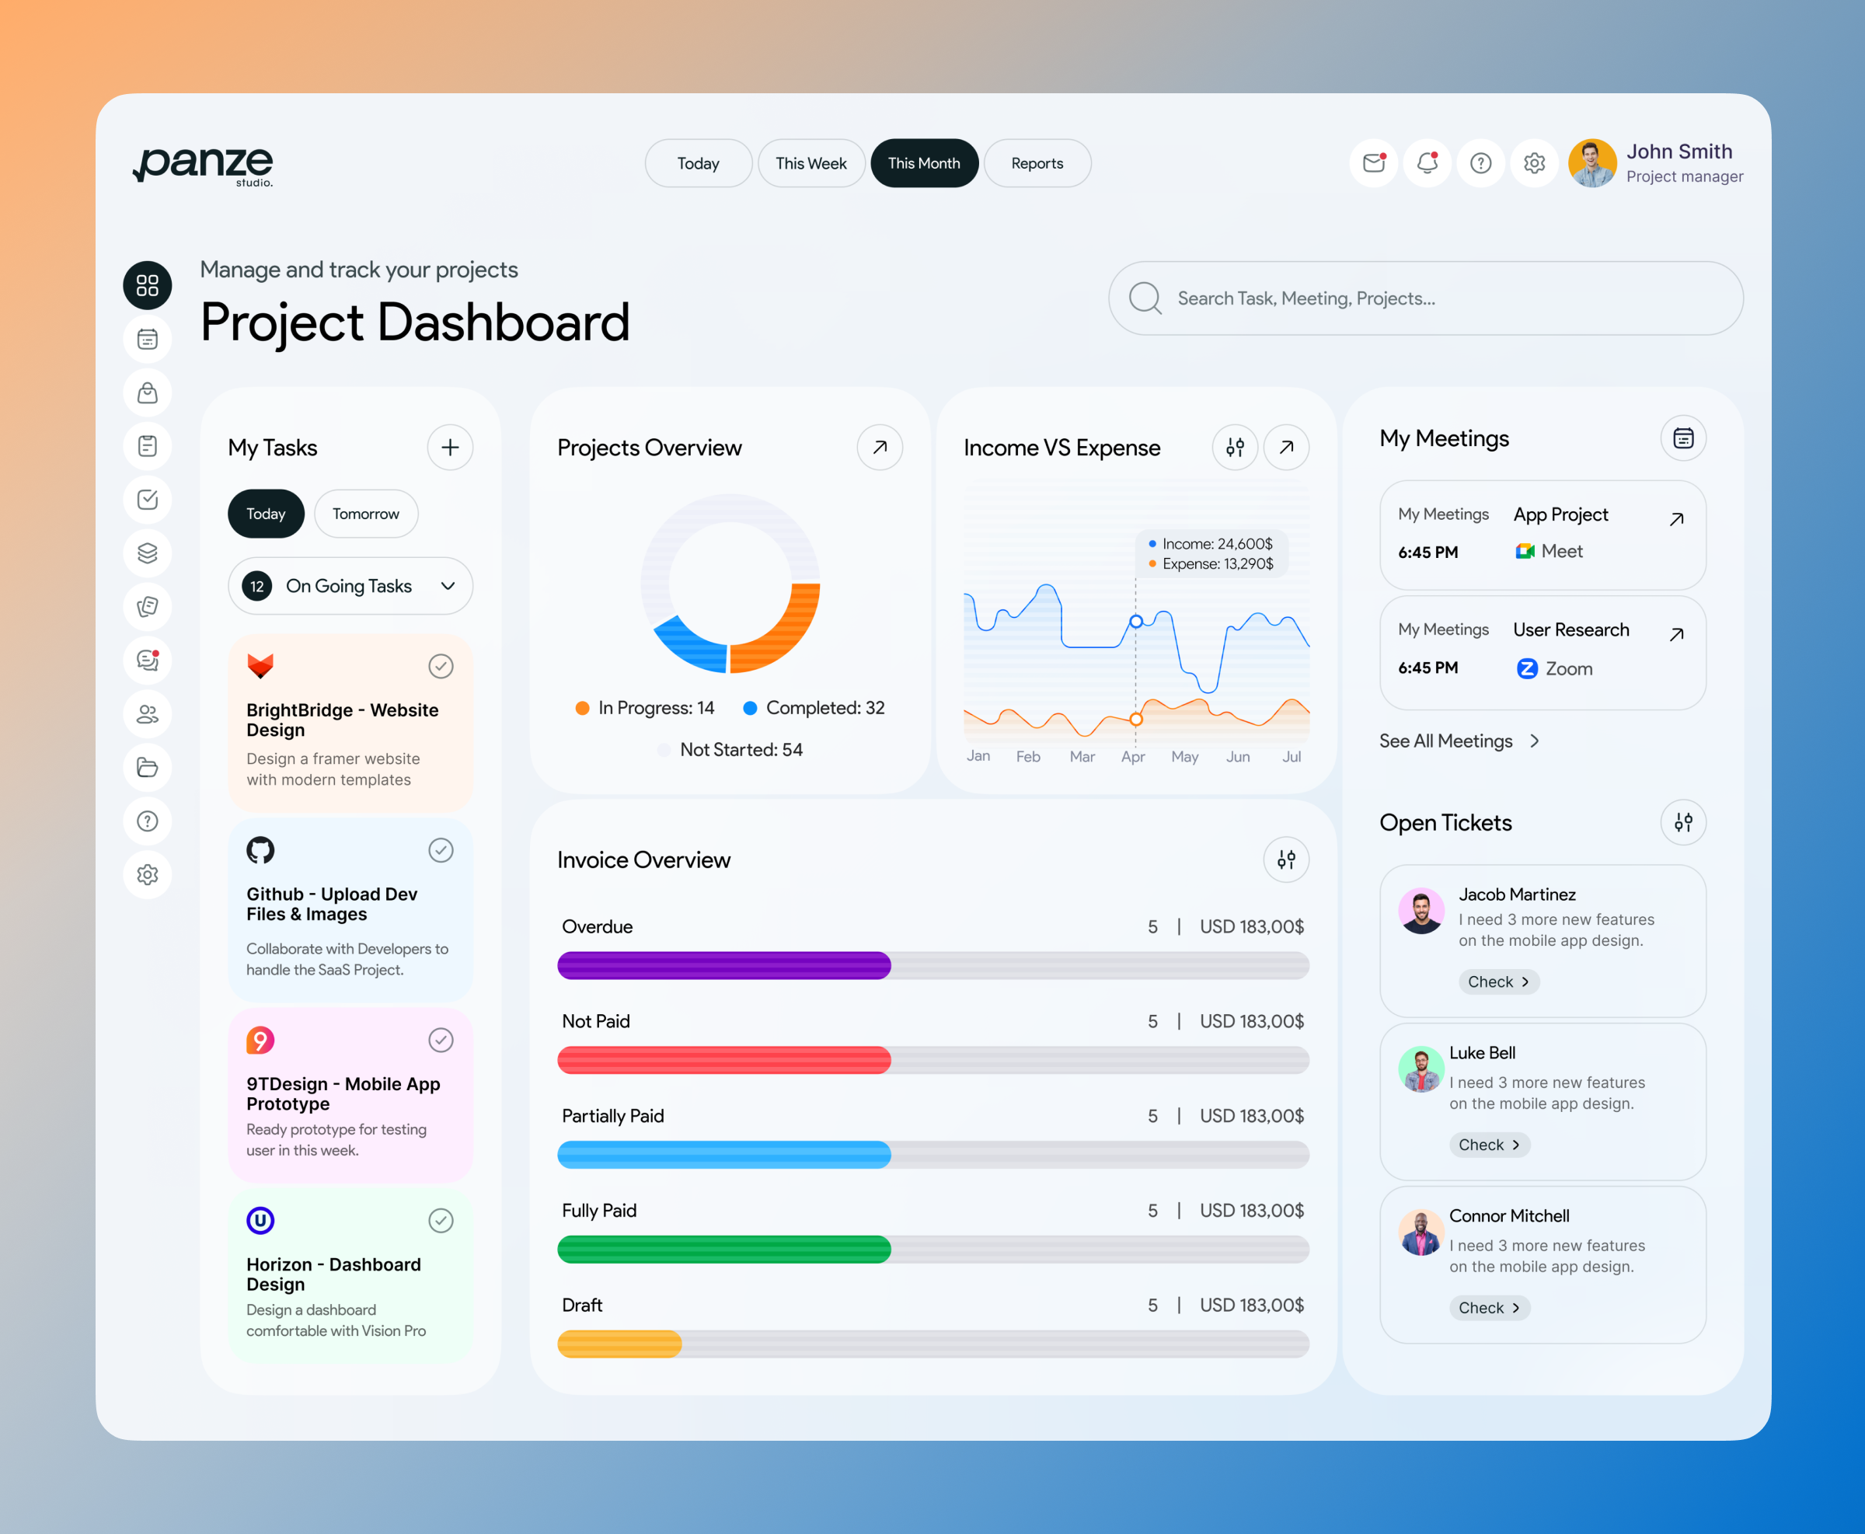Mark BrightBridge Website Design task complete
The width and height of the screenshot is (1865, 1534).
point(441,665)
